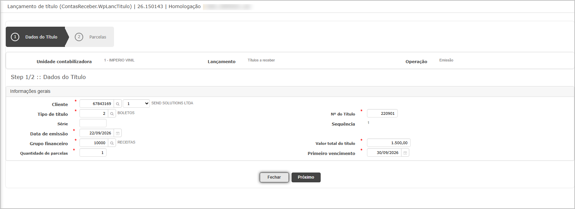The image size is (575, 209).
Task: Open the Grupo financeiro search icon
Action: point(112,143)
